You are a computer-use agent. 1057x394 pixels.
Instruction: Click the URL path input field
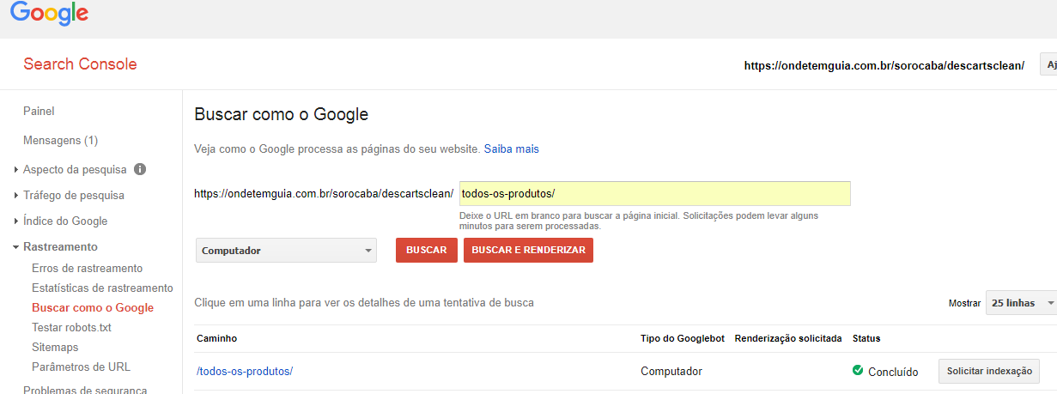coord(655,193)
